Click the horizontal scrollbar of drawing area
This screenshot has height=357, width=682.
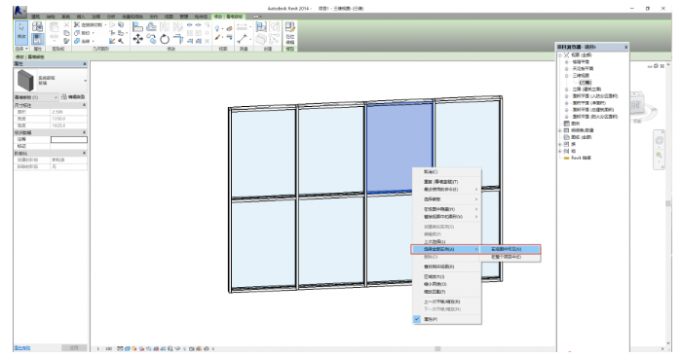[x=437, y=349]
